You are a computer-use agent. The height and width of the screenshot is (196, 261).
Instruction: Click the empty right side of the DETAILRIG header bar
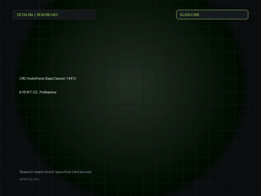point(76,15)
